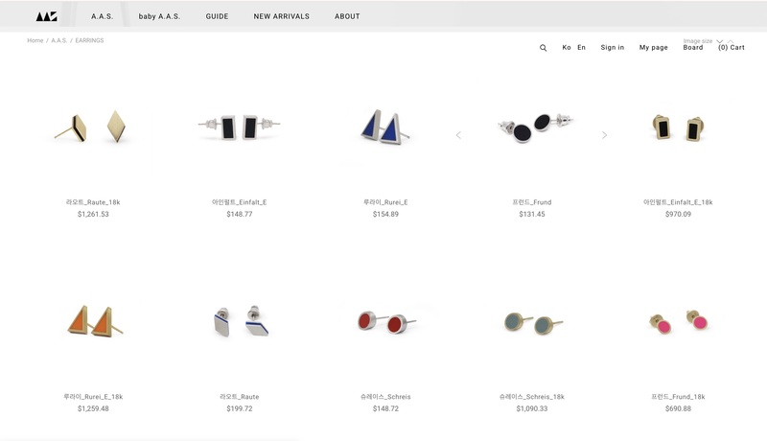
Task: Open the red circle Schreis earrings thumbnail
Action: [386, 322]
